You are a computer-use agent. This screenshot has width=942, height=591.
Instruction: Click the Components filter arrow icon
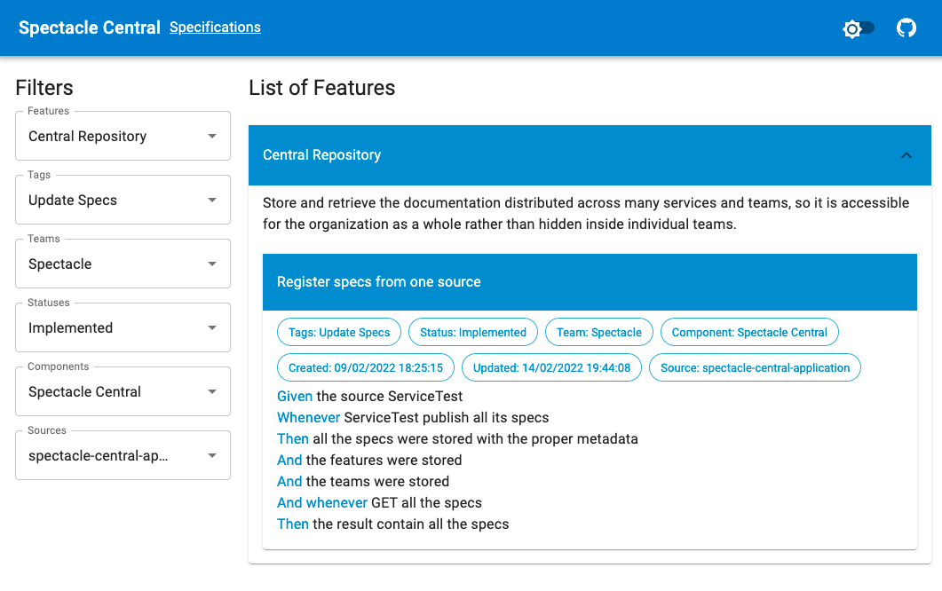(212, 391)
